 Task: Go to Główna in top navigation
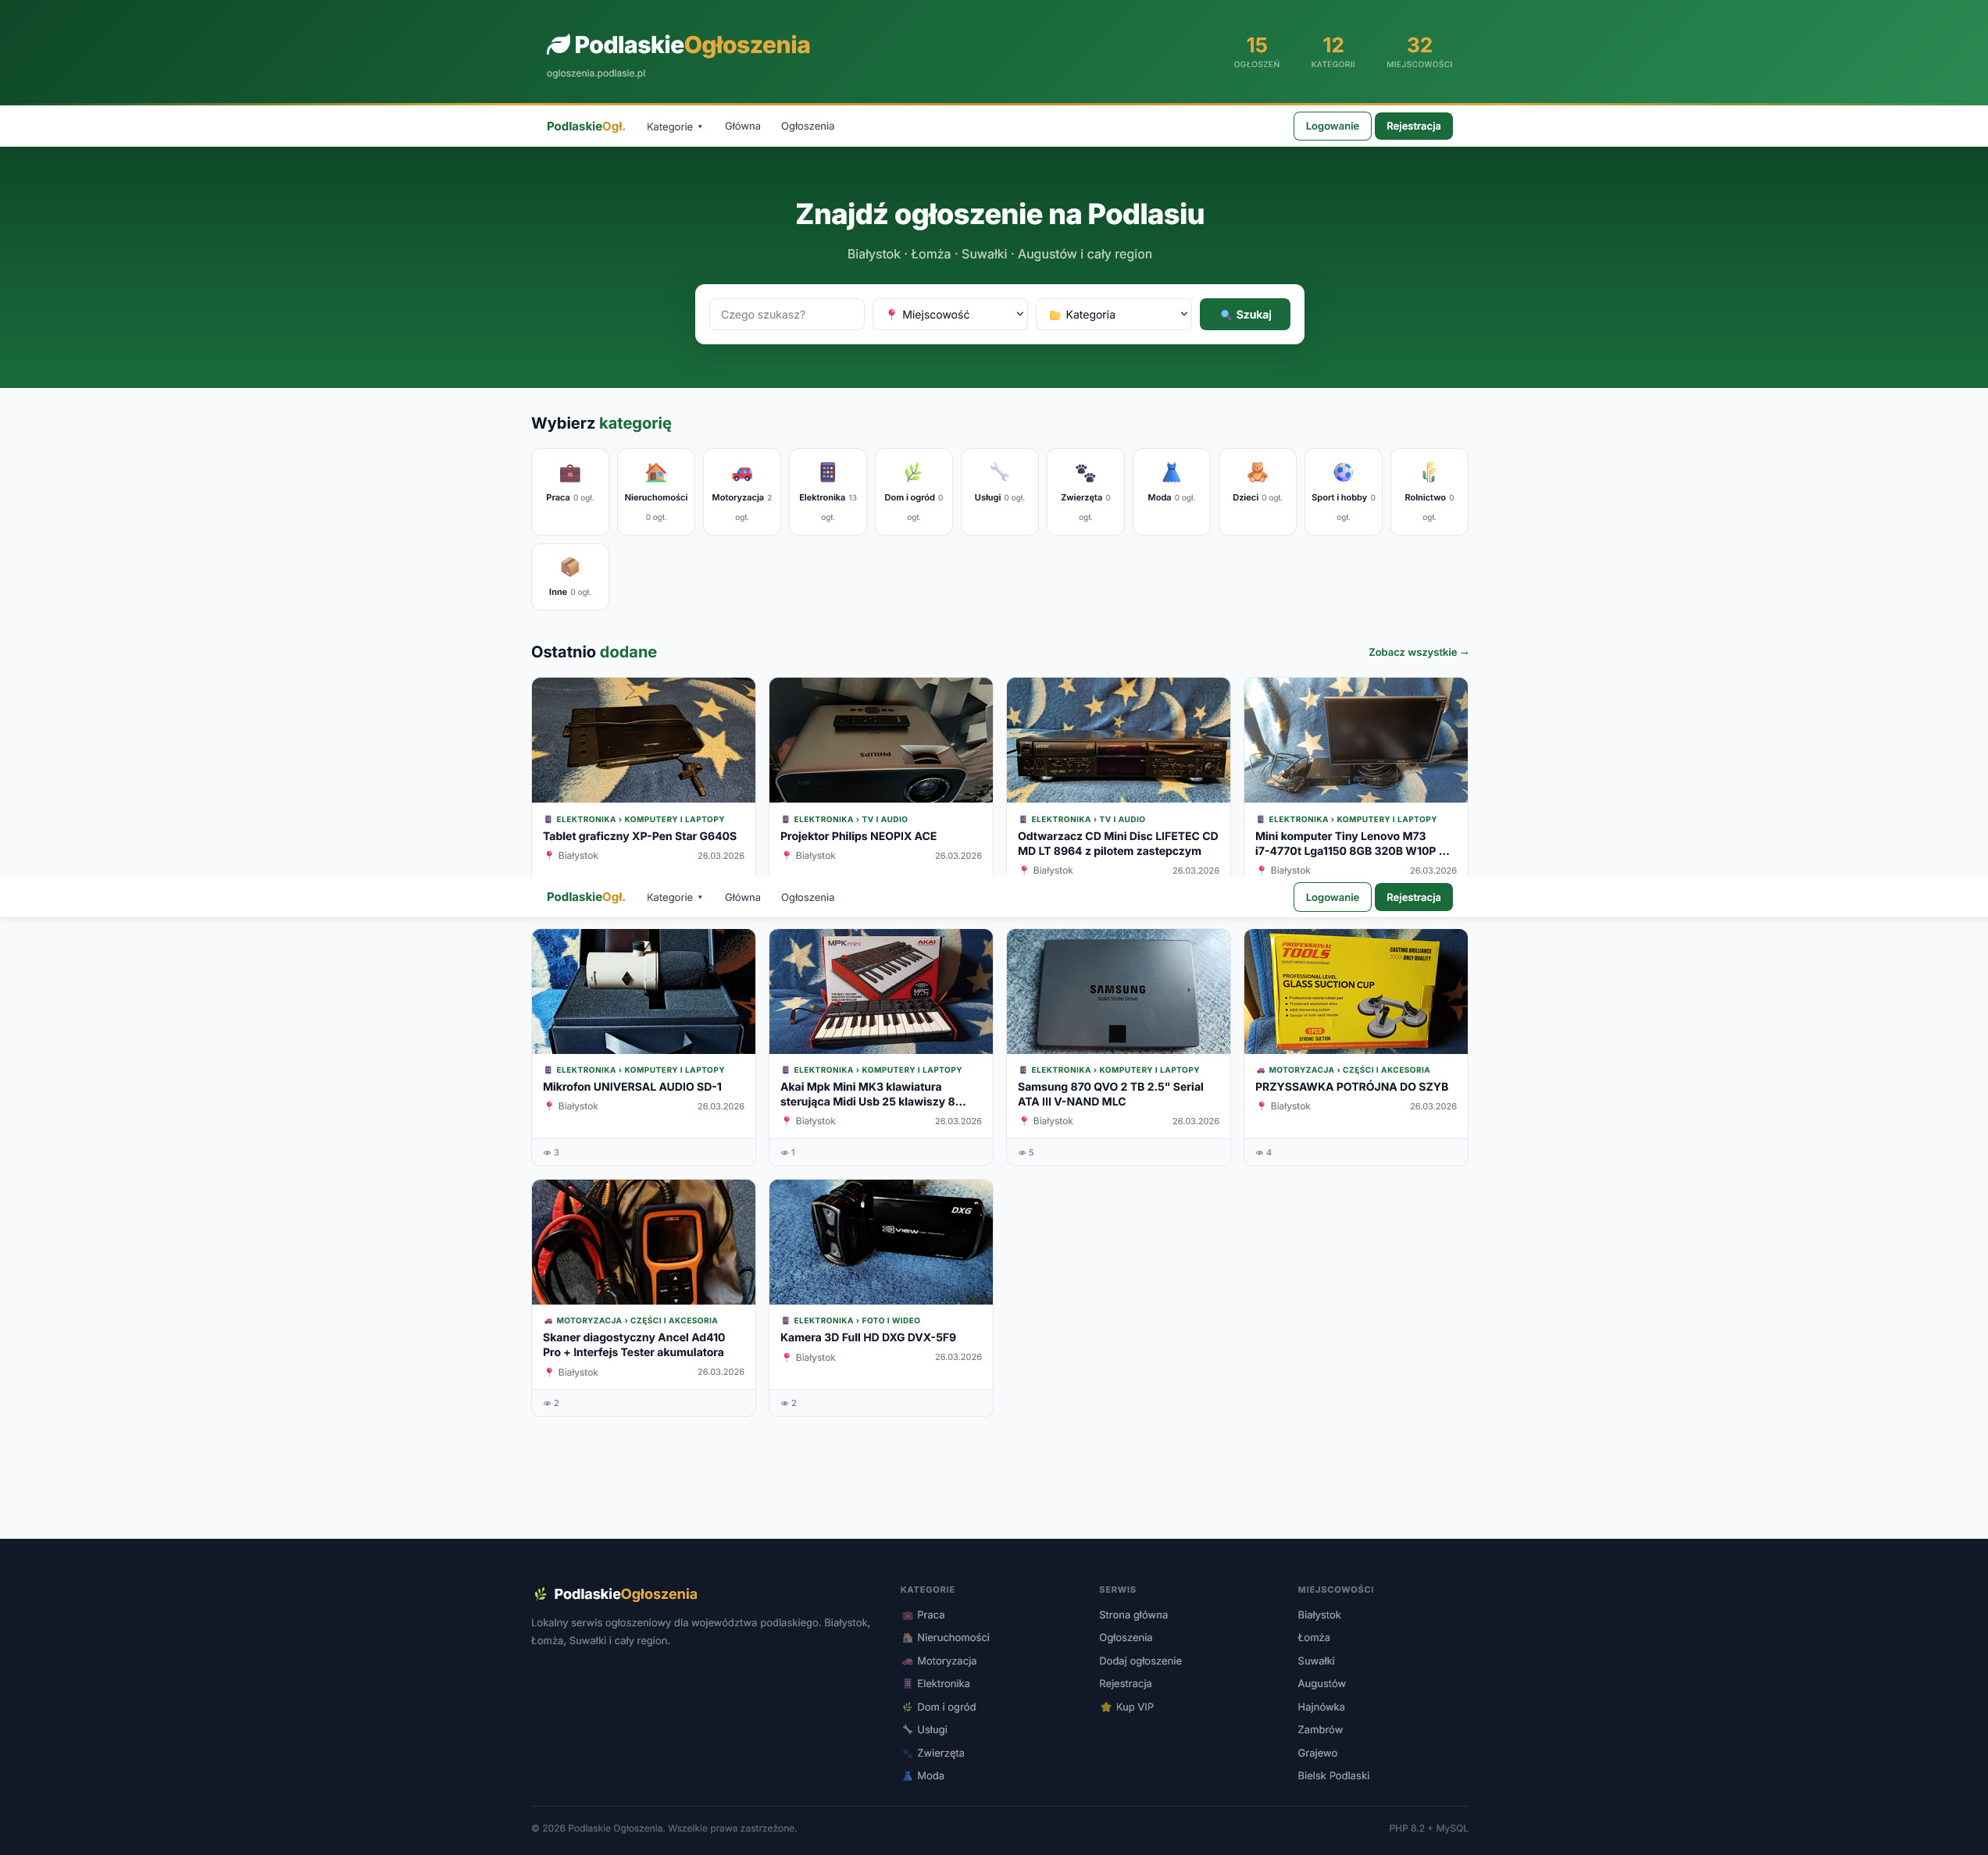point(742,127)
